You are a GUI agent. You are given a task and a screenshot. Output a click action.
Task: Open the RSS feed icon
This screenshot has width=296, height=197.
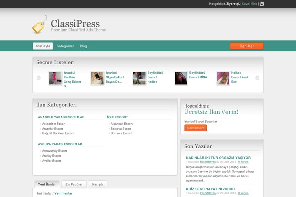tap(262, 4)
